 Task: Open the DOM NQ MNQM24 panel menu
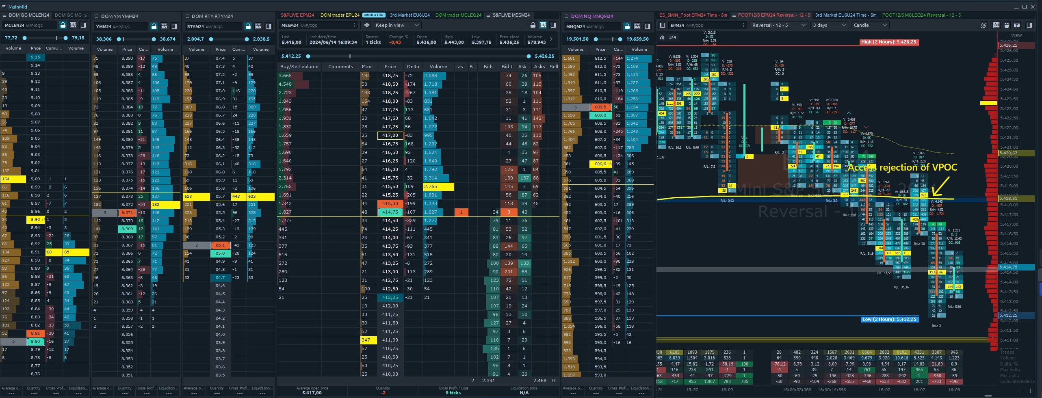click(x=566, y=16)
